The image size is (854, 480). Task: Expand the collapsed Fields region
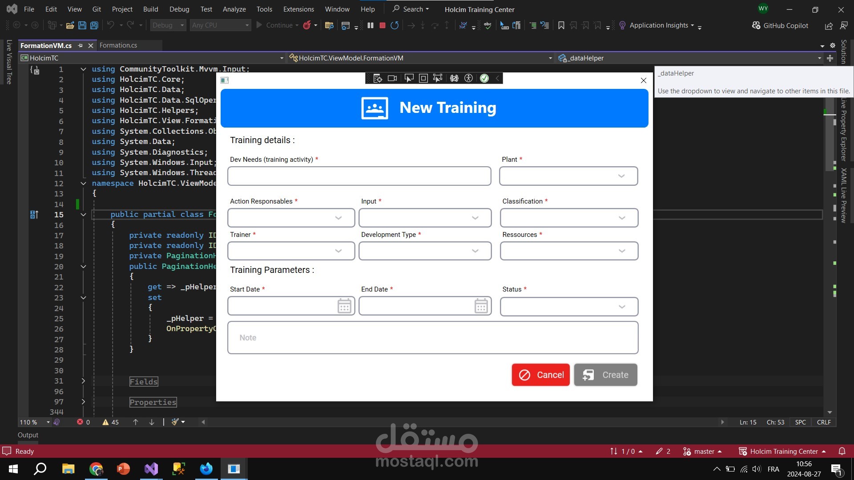[x=83, y=381]
